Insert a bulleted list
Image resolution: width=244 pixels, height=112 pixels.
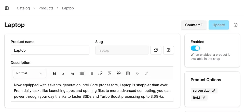pyautogui.click(x=82, y=73)
